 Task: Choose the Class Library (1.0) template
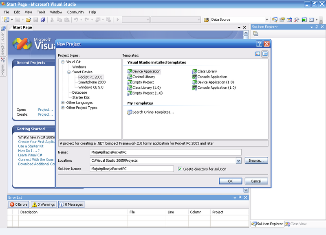pos(144,88)
